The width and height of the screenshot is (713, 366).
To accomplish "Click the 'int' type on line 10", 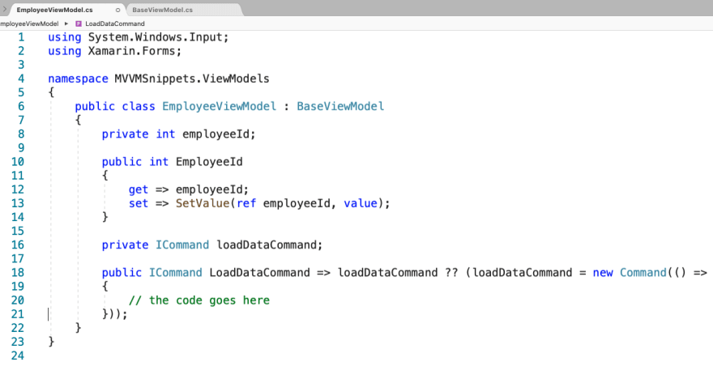I will tap(159, 162).
